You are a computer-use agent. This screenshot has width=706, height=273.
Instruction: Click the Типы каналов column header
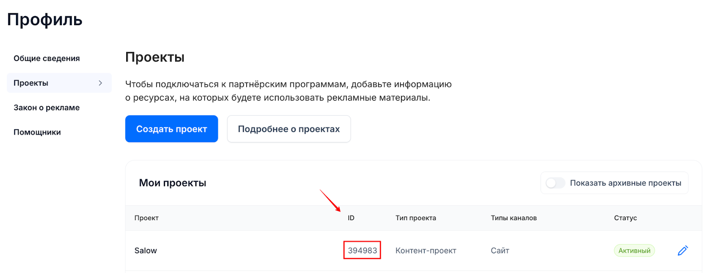(514, 218)
